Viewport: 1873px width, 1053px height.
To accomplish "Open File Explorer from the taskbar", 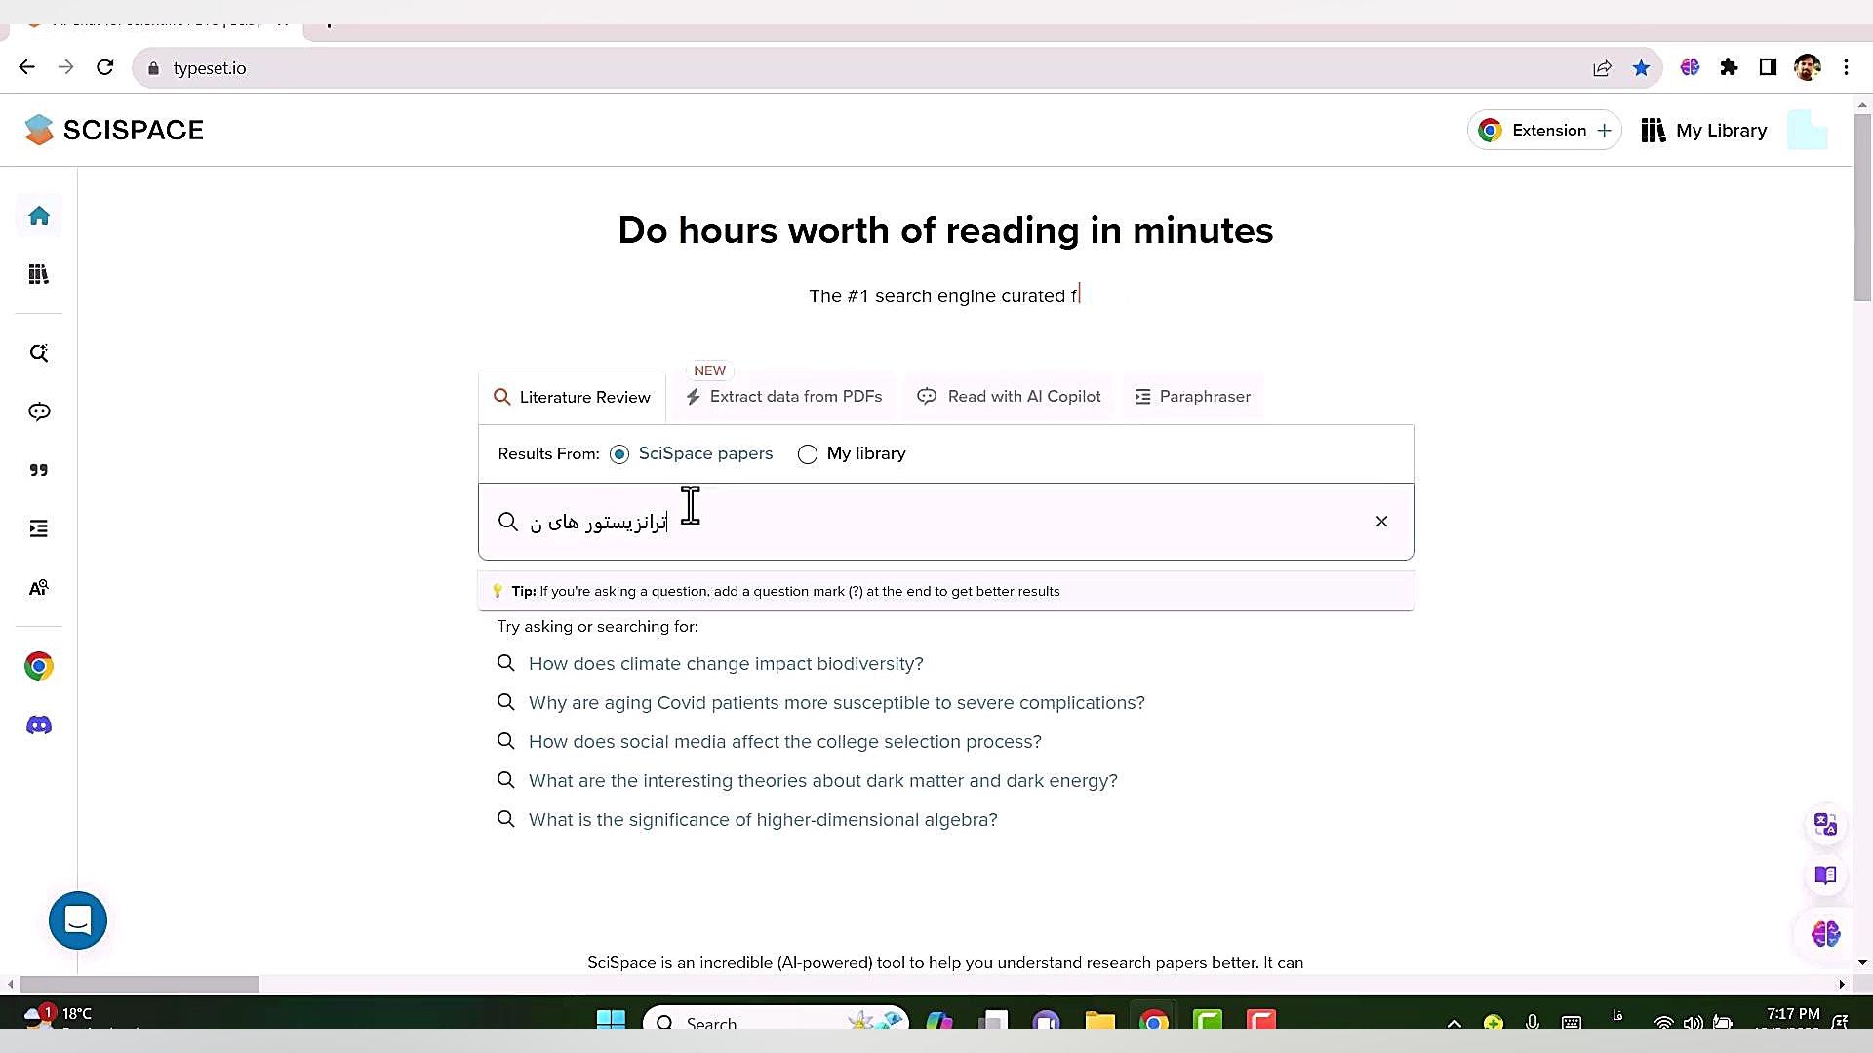I will click(x=1099, y=1022).
